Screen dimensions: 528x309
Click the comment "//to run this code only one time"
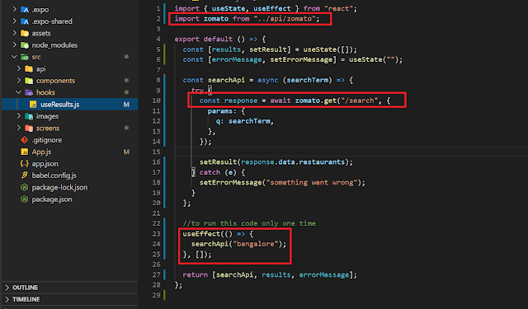coord(249,223)
